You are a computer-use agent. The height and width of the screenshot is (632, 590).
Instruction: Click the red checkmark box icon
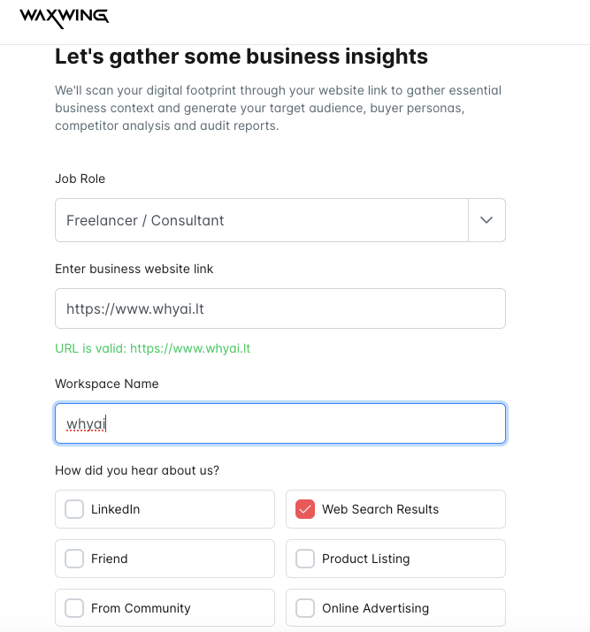coord(305,509)
